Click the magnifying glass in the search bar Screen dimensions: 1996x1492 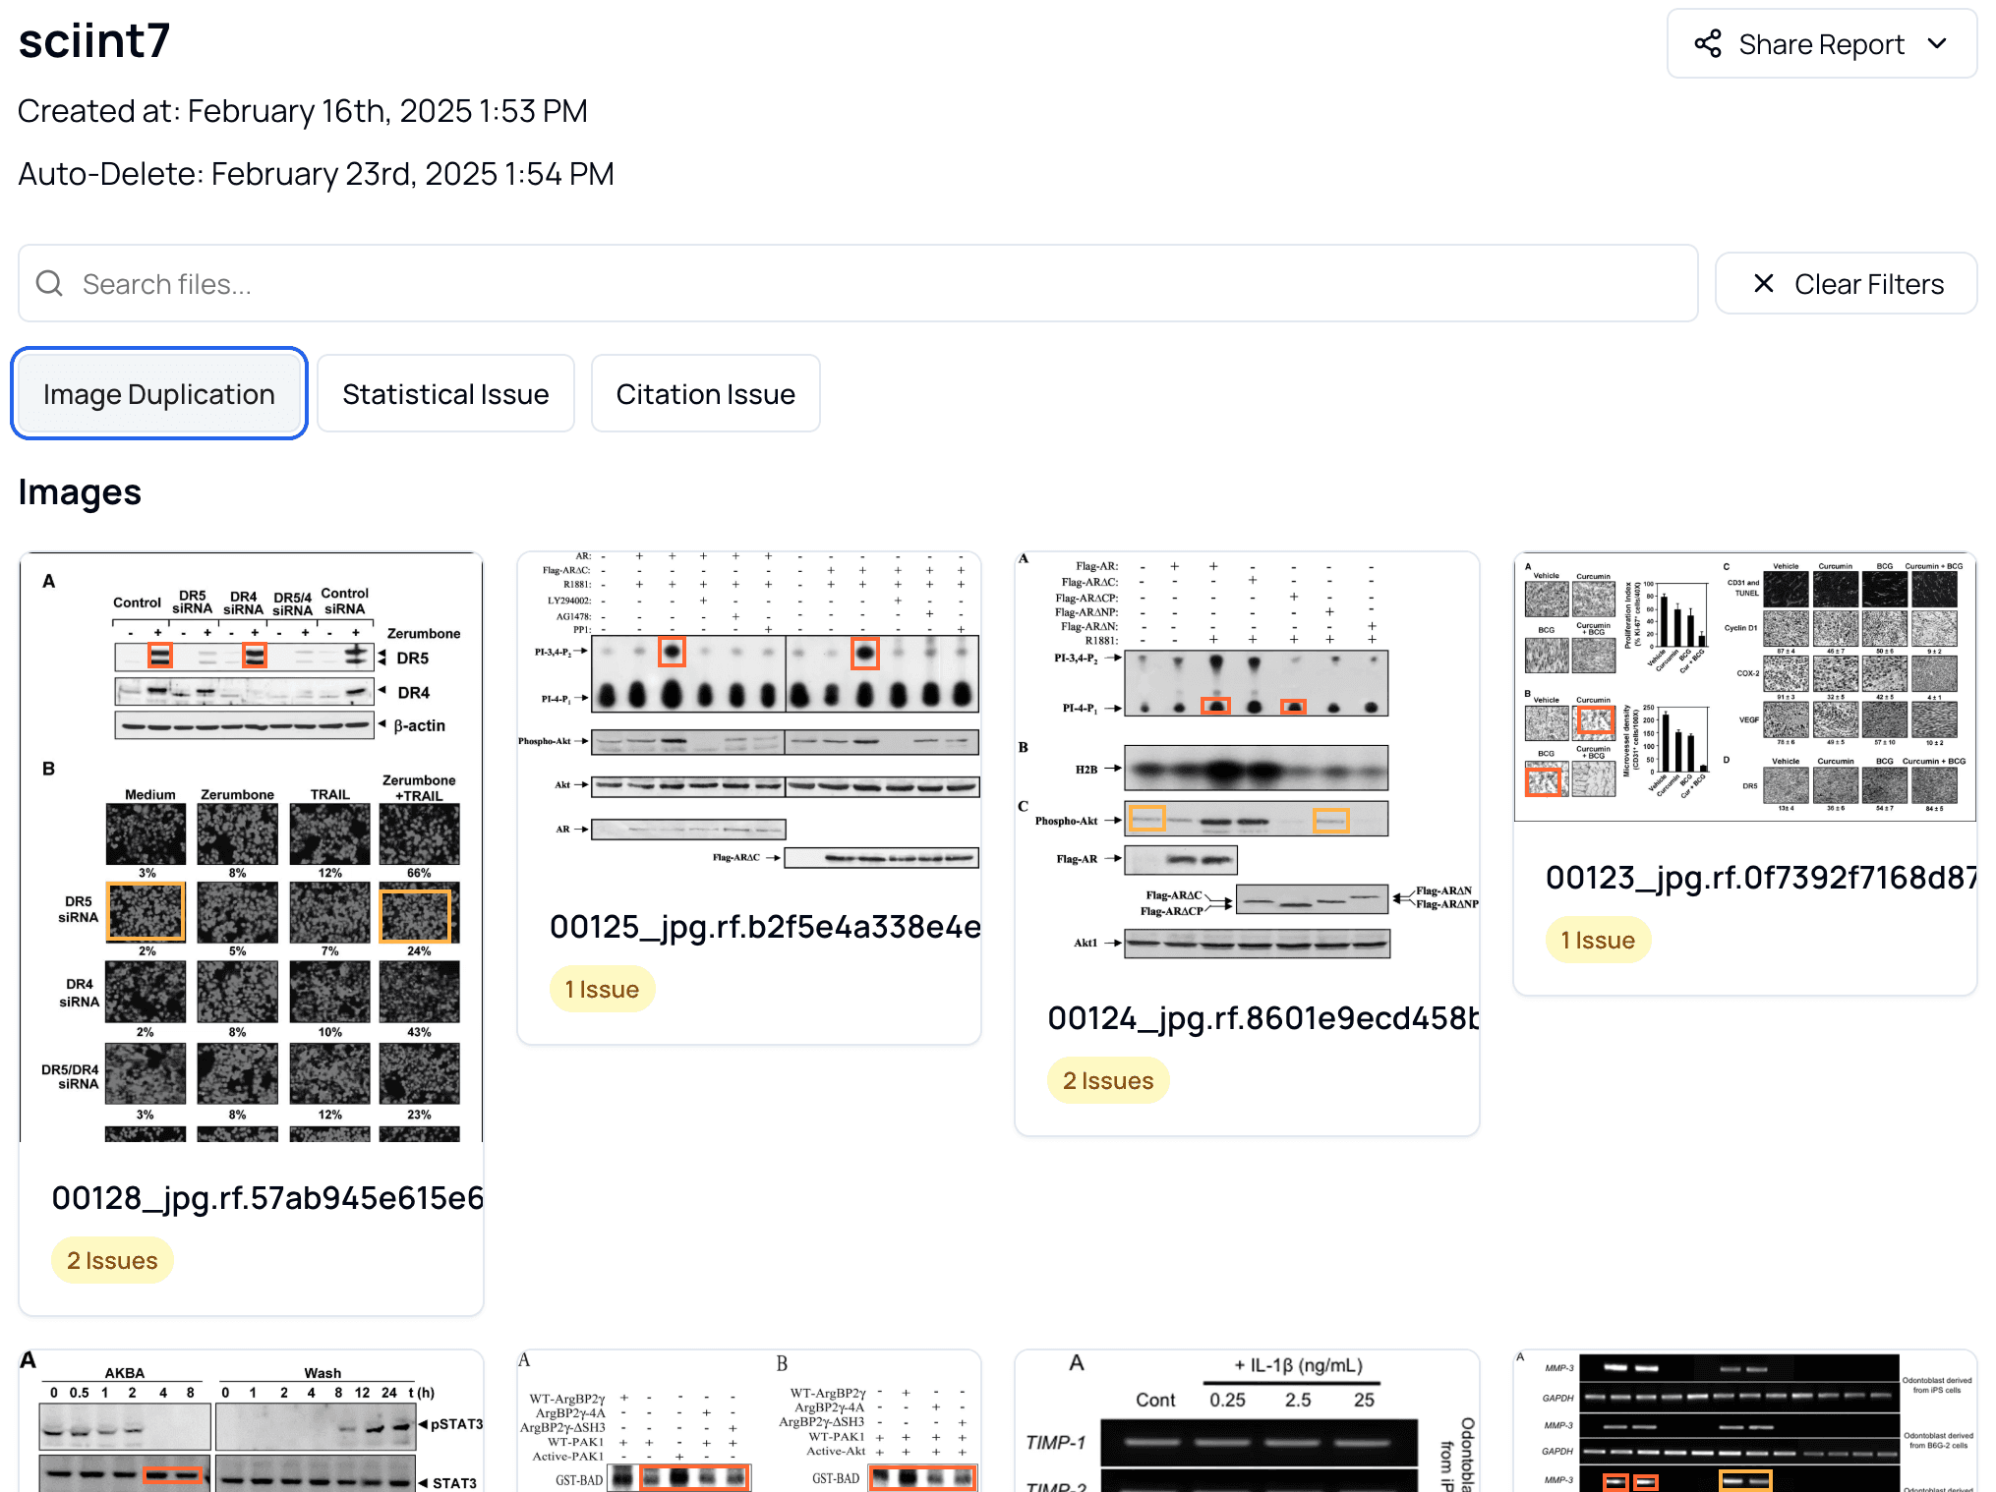49,283
